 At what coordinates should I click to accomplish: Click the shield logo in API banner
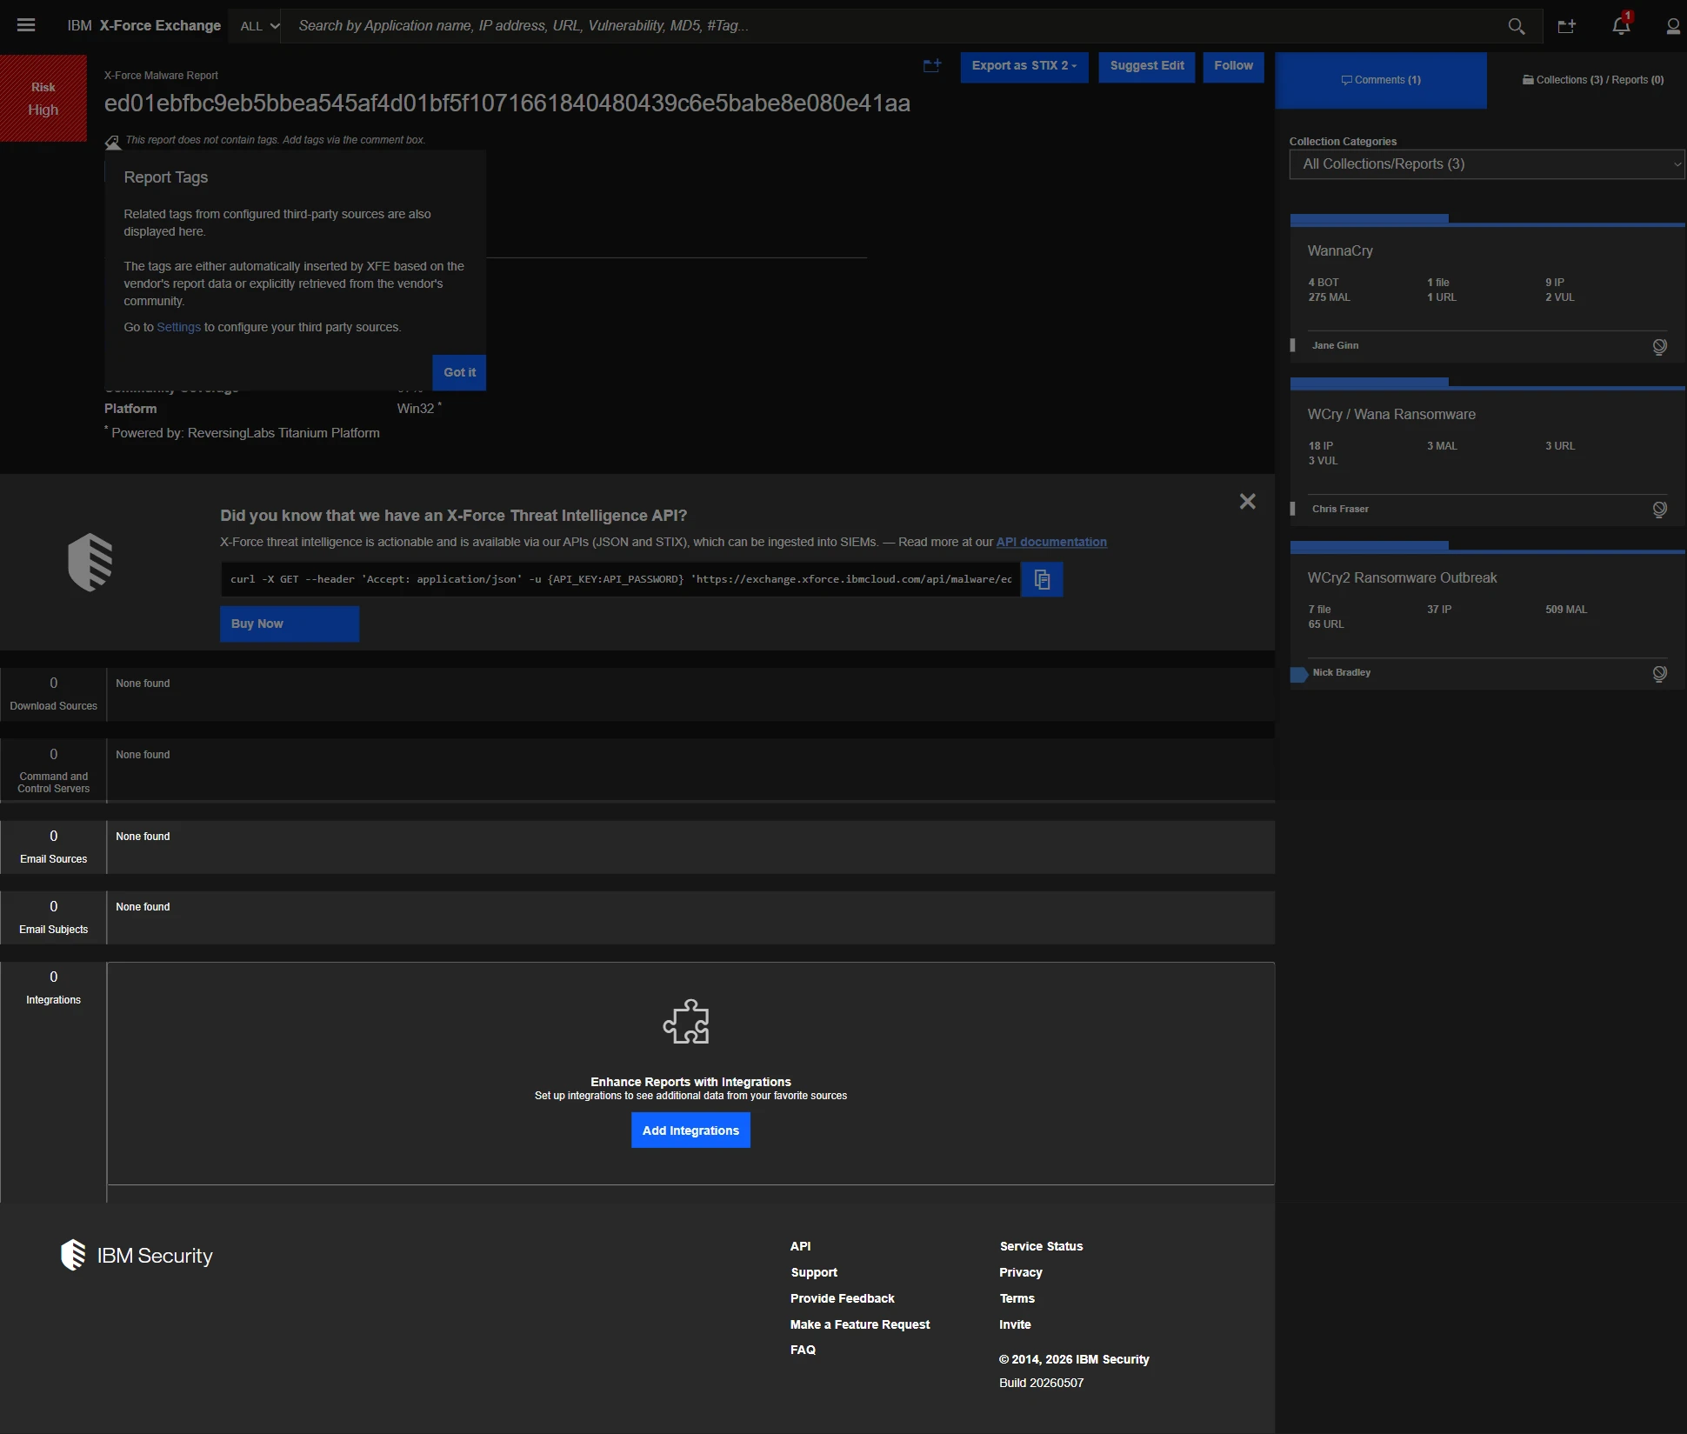point(90,562)
